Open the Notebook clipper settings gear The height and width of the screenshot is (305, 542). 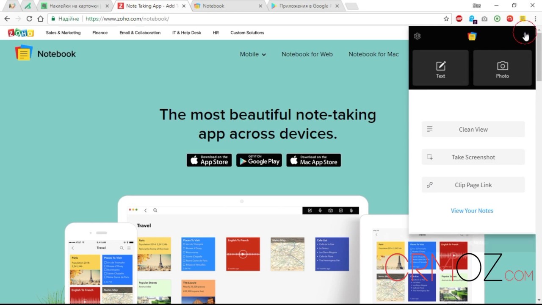point(417,36)
